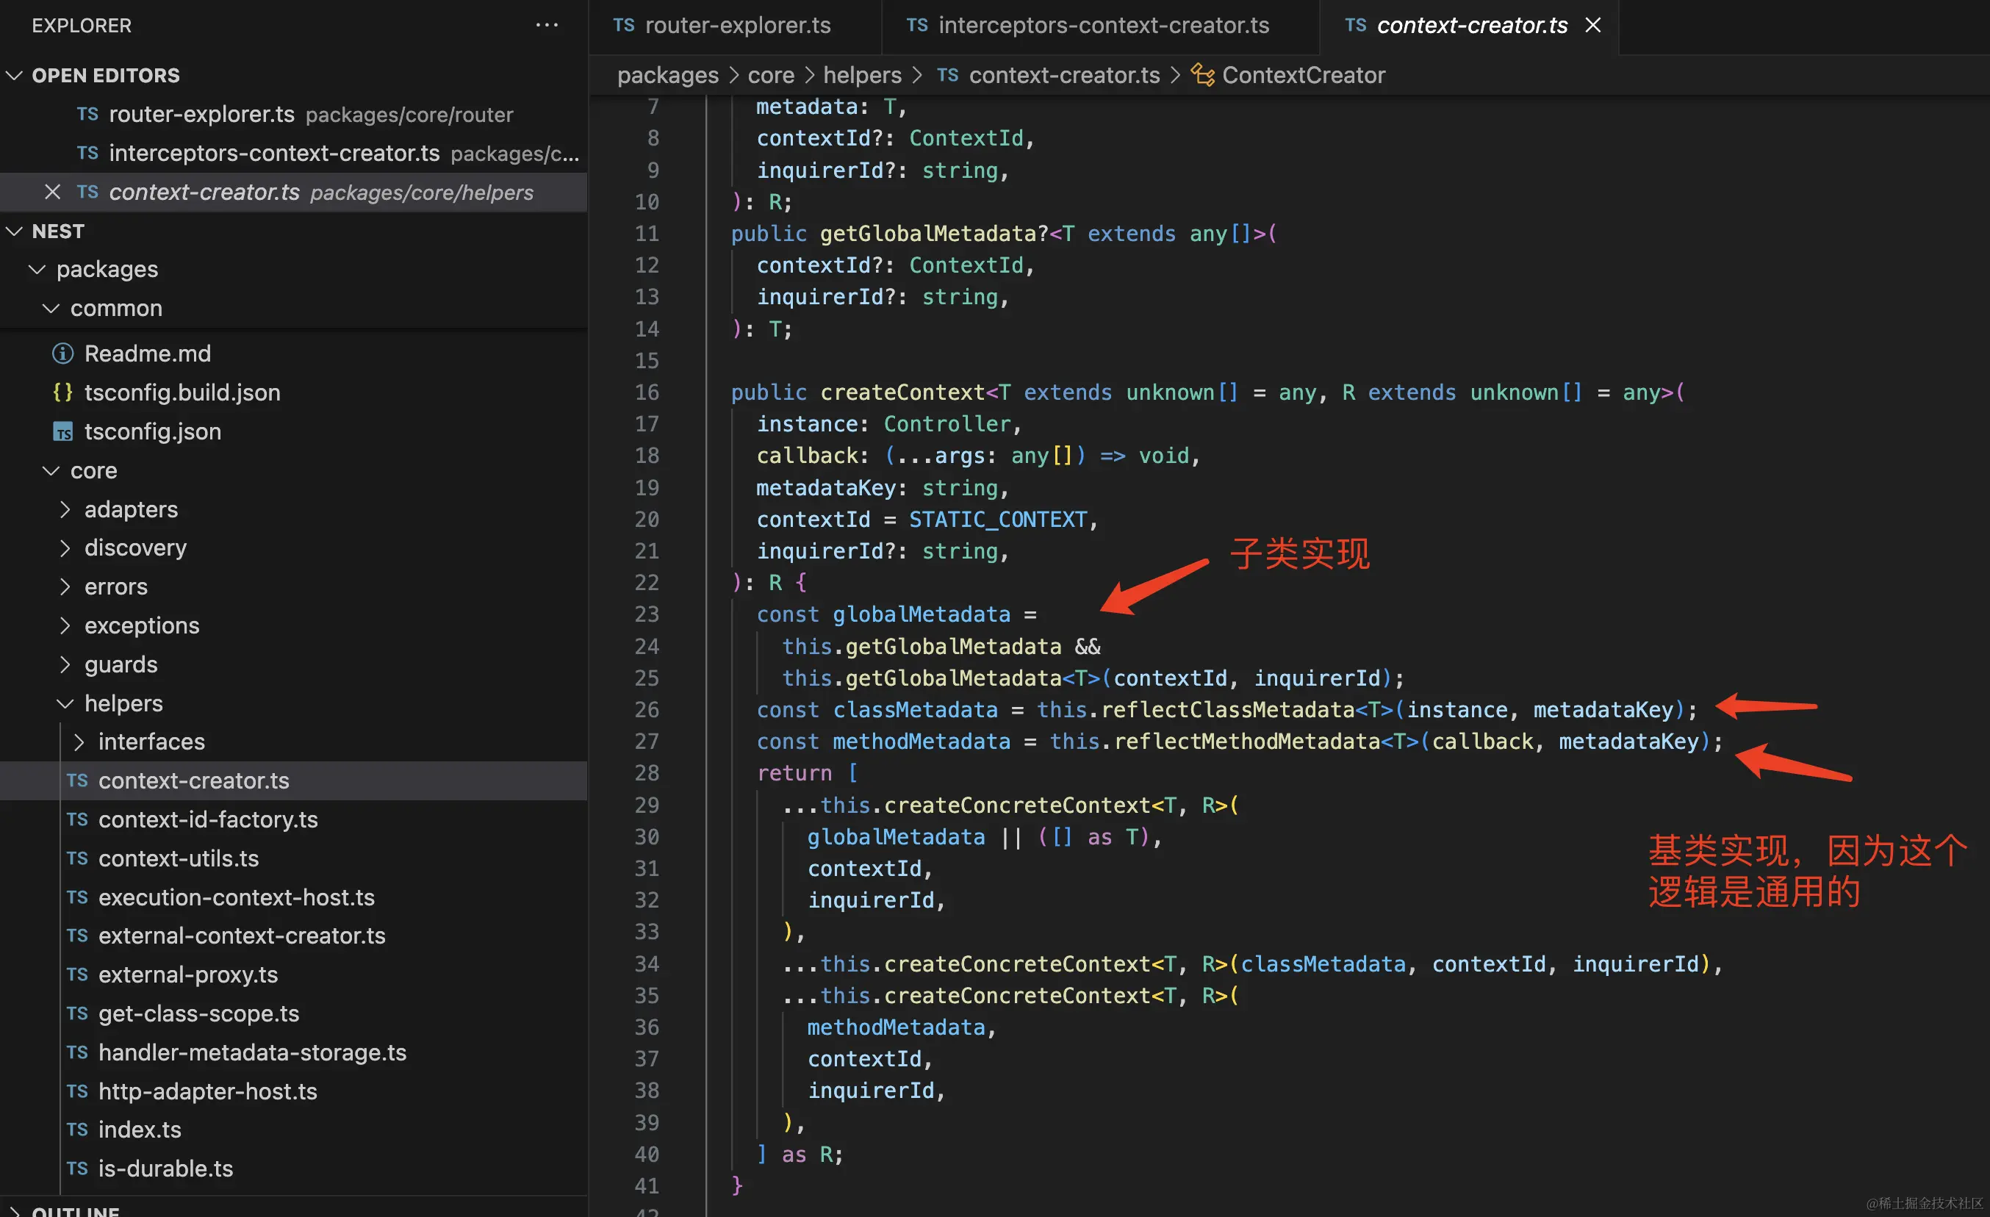Click ContextCreator breadcrumb symbol

[x=1303, y=75]
